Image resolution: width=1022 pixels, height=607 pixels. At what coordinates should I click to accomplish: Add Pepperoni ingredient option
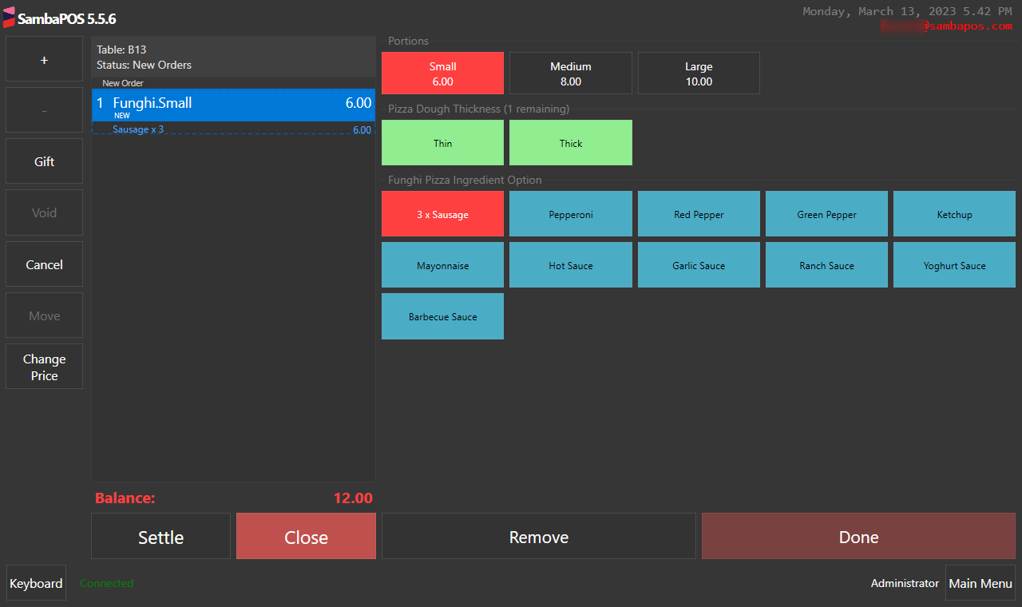tap(570, 214)
